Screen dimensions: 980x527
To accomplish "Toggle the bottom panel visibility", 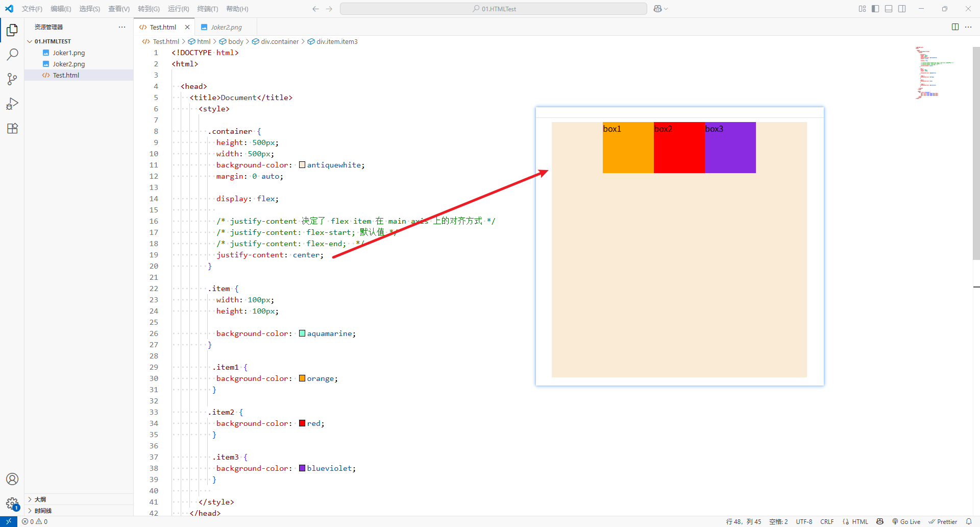I will 889,9.
